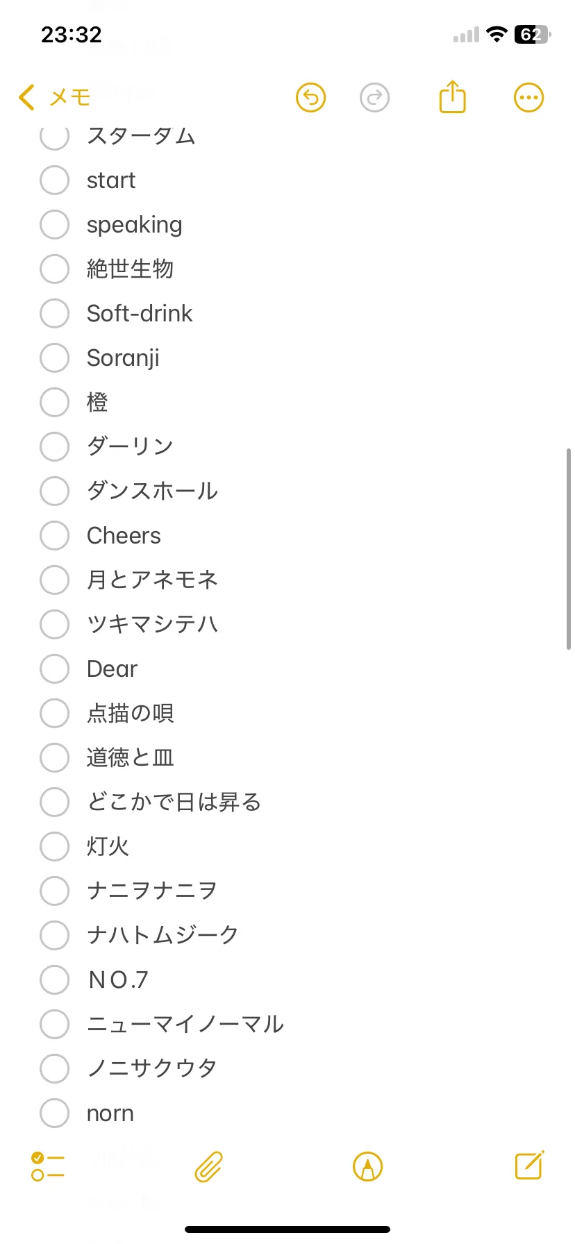The width and height of the screenshot is (575, 1244).
Task: Complete the "点描の唄" checklist item
Action: click(x=54, y=714)
